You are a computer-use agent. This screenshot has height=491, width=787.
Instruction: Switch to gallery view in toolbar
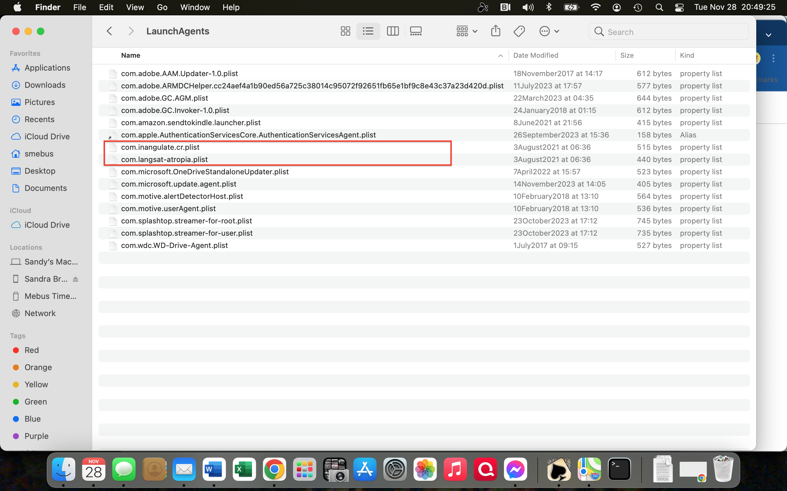[416, 31]
